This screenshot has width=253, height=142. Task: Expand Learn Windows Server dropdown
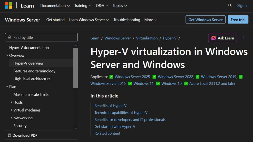pyautogui.click(x=89, y=20)
